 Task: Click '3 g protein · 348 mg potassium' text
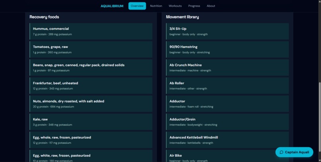point(53,125)
